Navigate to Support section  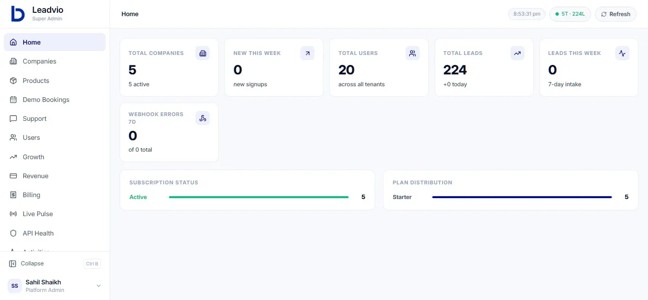55,118
